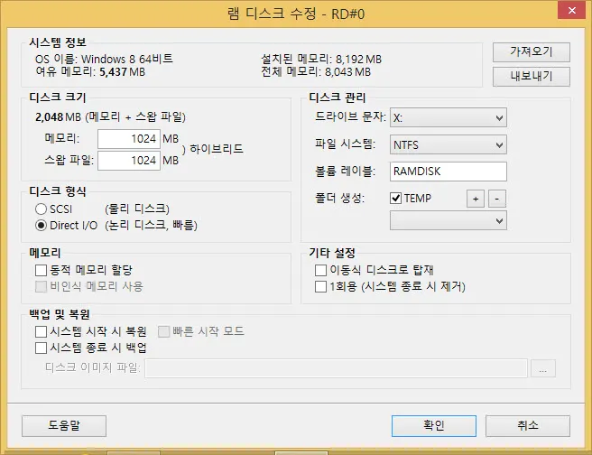Select the Direct I/O radio button
The height and width of the screenshot is (455, 592).
click(41, 225)
